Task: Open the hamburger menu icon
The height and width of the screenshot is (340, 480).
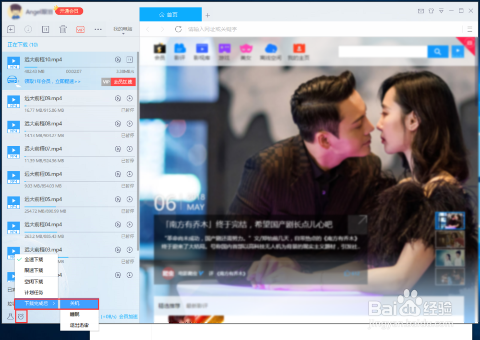Action: [470, 29]
